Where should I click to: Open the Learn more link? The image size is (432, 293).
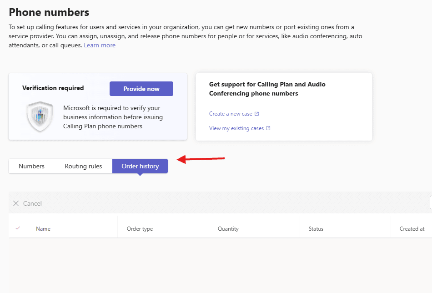pos(100,45)
